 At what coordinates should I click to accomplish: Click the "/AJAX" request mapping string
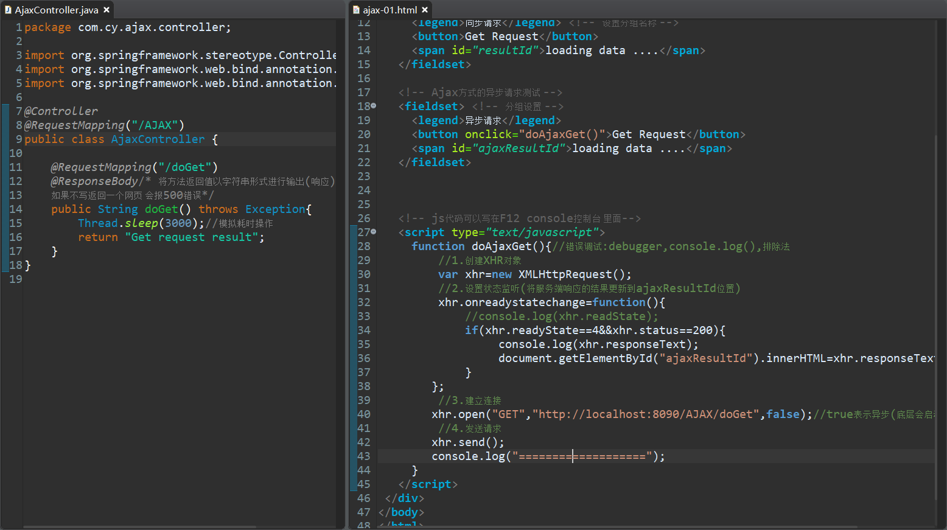(x=155, y=125)
